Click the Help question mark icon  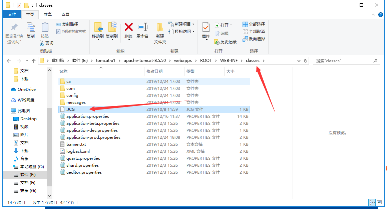381,15
